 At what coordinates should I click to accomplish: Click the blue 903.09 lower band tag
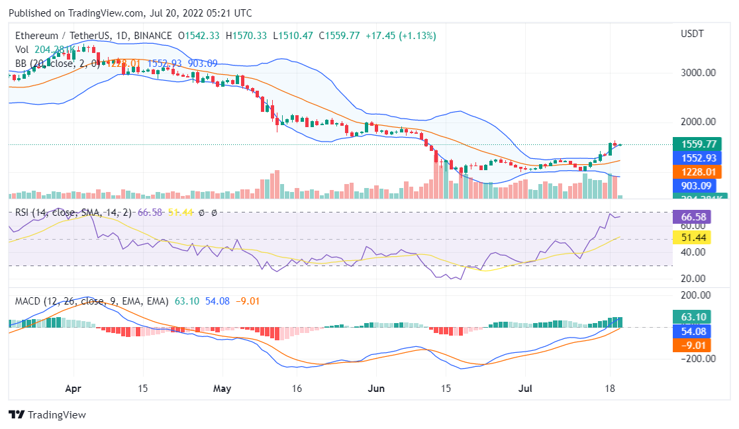(x=699, y=186)
